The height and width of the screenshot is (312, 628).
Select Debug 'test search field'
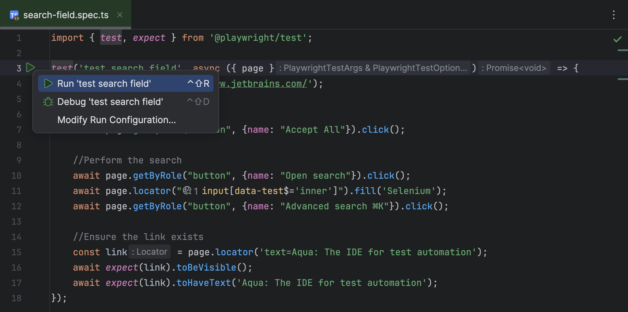(110, 102)
